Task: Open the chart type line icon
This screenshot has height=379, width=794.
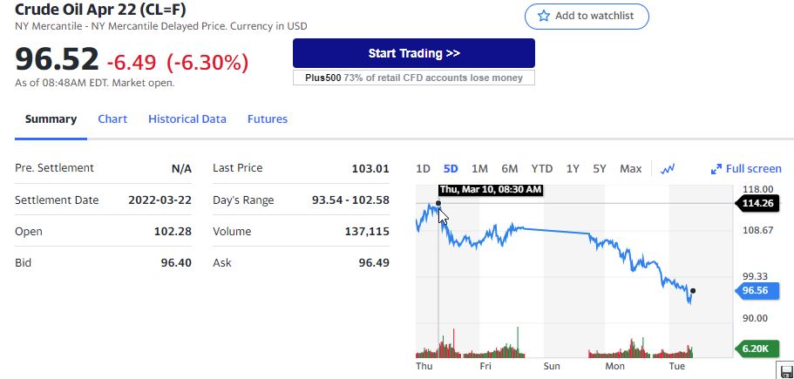Action: click(668, 169)
